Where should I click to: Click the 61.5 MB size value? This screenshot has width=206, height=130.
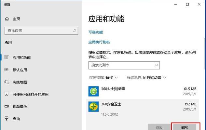[x=190, y=89]
